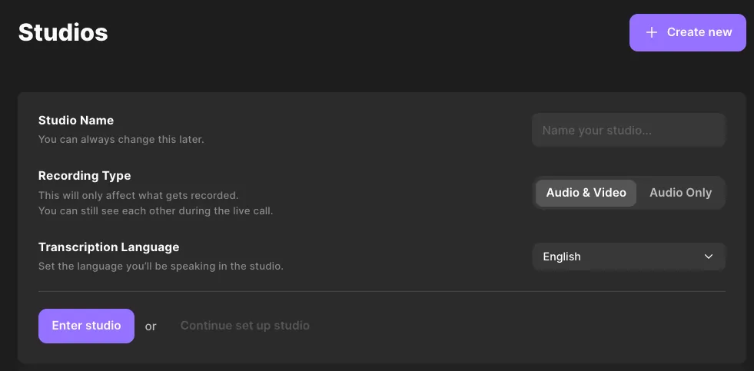The height and width of the screenshot is (371, 754).
Task: Click the Studios page heading
Action: pos(63,32)
